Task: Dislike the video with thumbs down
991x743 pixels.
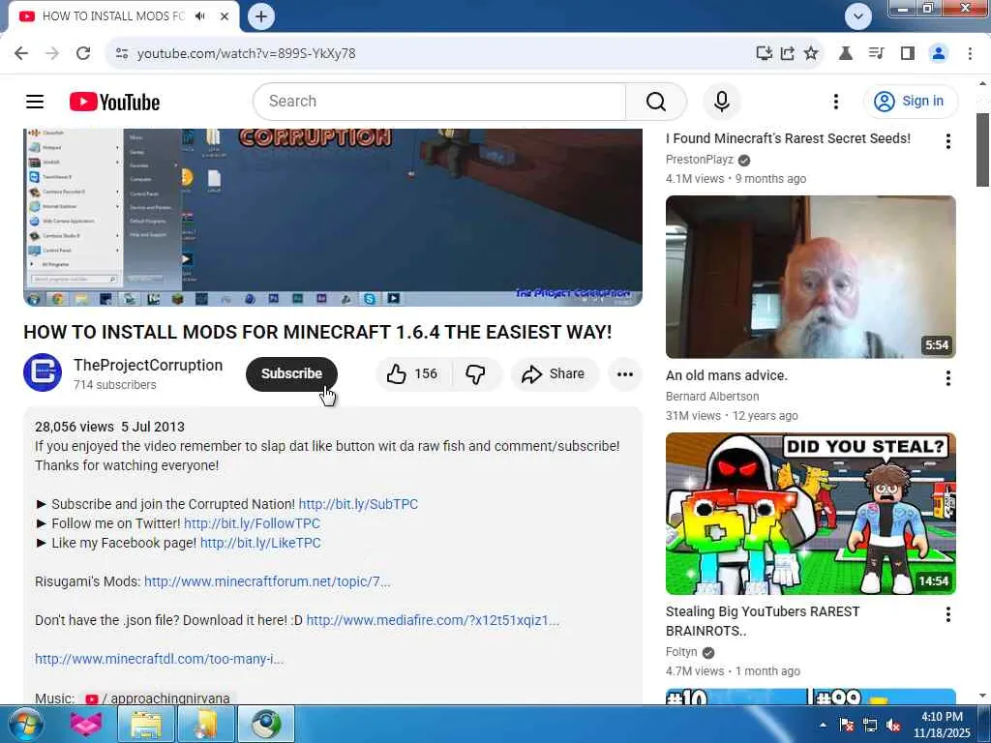Action: (476, 374)
